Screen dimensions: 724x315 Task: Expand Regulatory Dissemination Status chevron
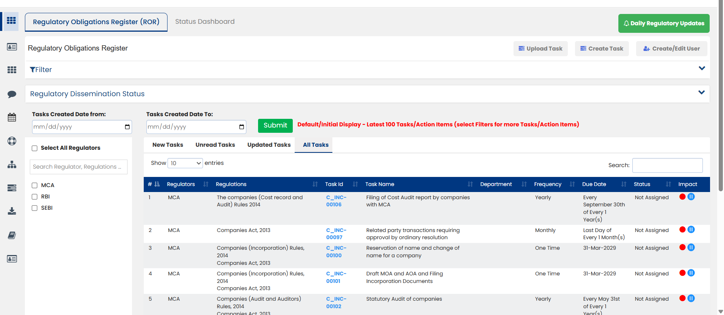[702, 92]
